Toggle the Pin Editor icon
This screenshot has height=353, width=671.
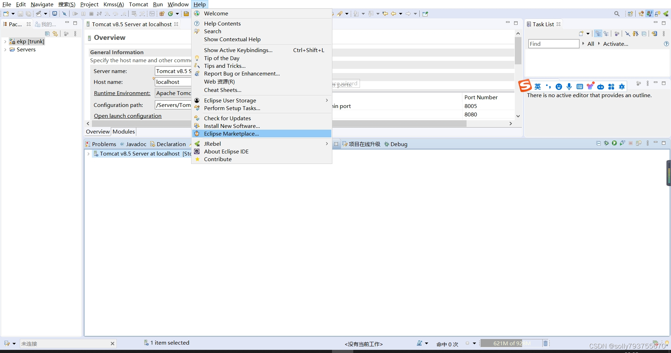click(425, 14)
